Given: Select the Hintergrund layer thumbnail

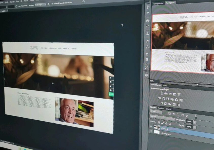Looking at the screenshot, I should tap(157, 132).
